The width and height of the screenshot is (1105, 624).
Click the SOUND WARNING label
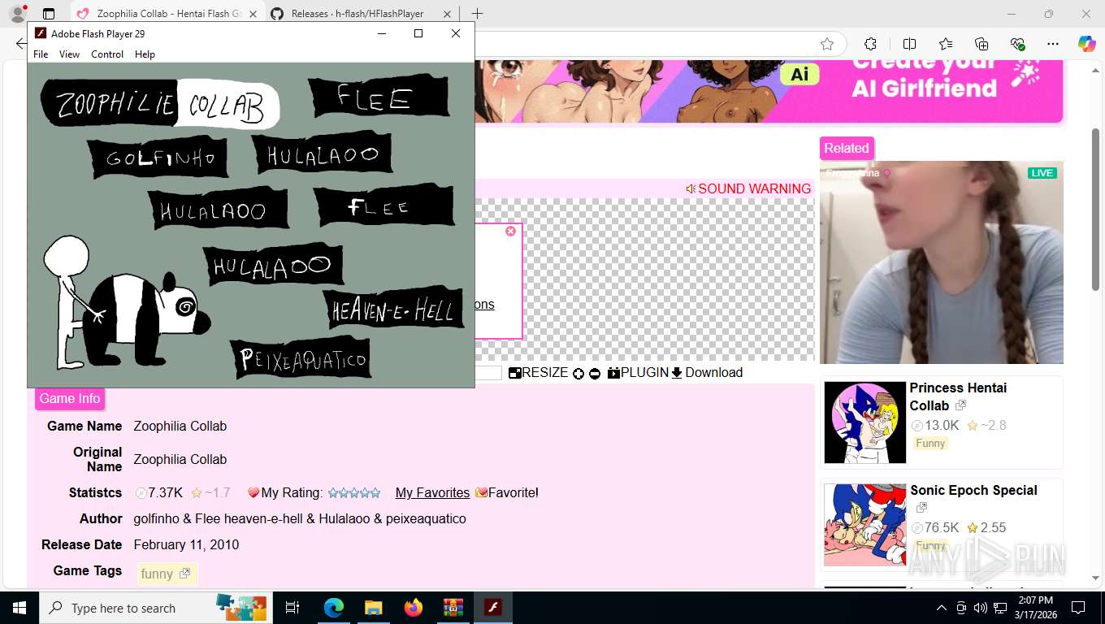tap(748, 188)
